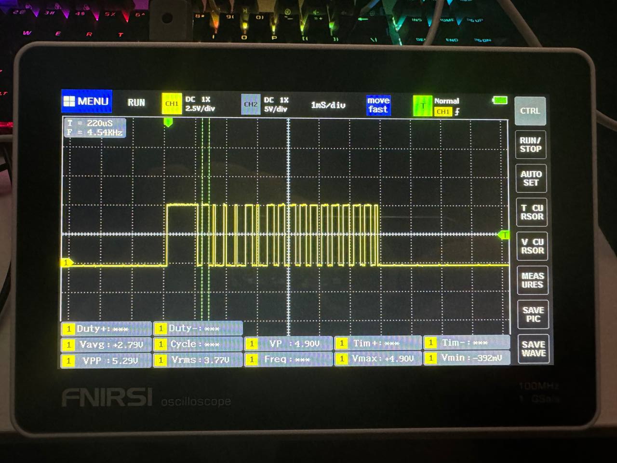This screenshot has height=463, width=617.
Task: Tap the green trigger T icon
Action: click(423, 106)
